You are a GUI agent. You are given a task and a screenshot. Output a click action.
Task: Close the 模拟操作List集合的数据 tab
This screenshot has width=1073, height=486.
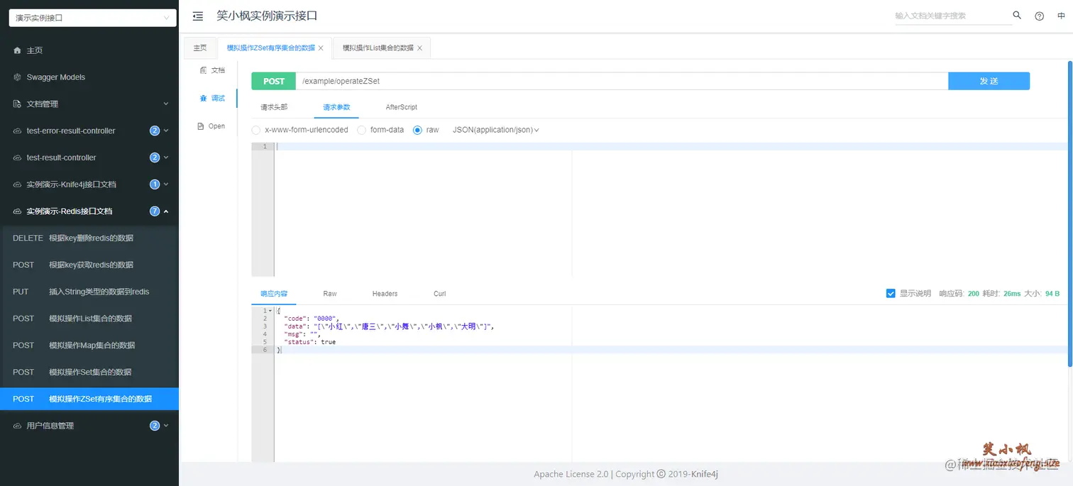(x=419, y=48)
